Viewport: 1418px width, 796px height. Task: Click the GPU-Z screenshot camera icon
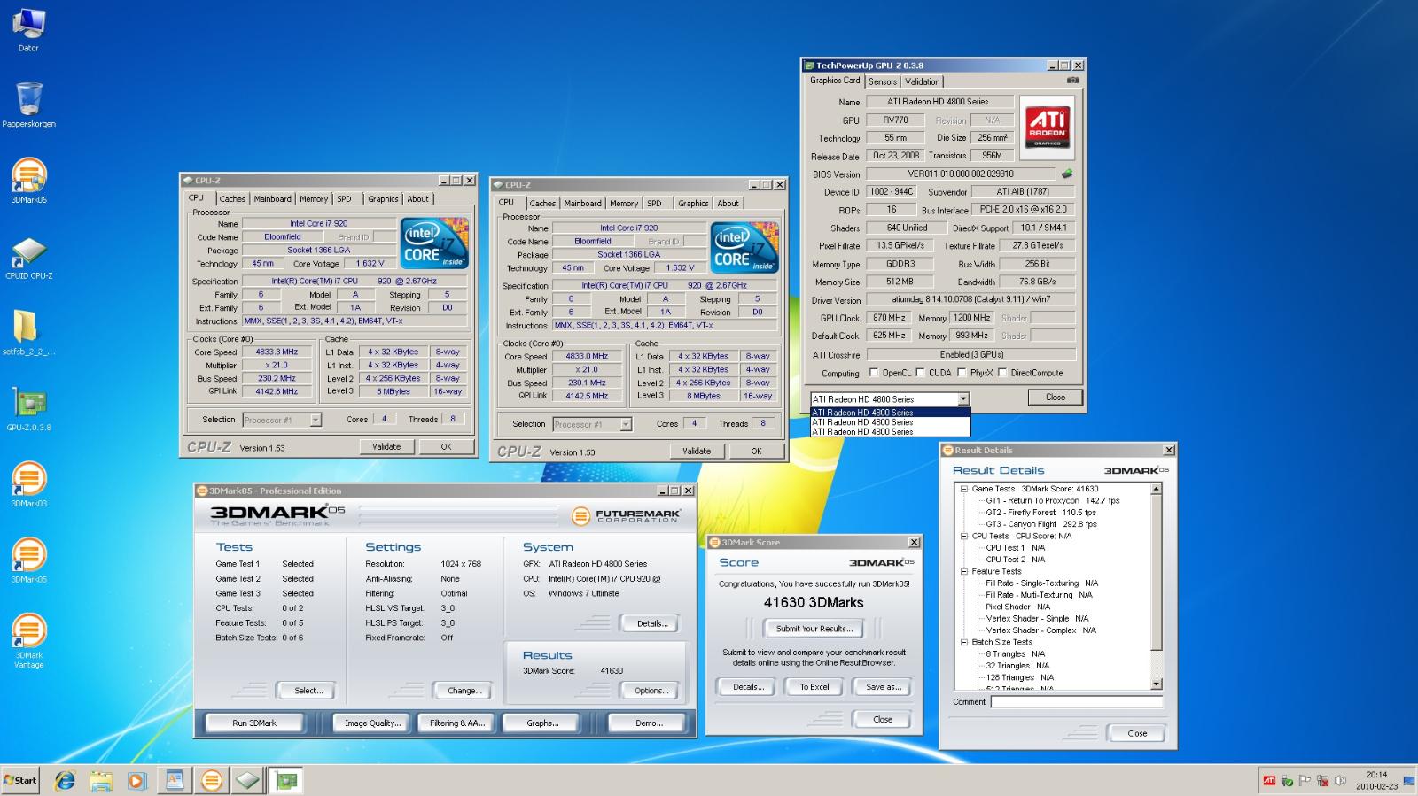[1072, 80]
